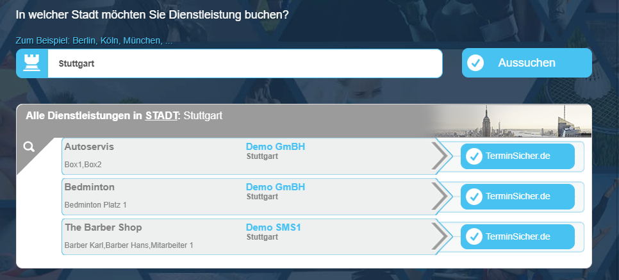Open TerminSicher.de for Autoservis
The height and width of the screenshot is (280, 619).
point(518,156)
